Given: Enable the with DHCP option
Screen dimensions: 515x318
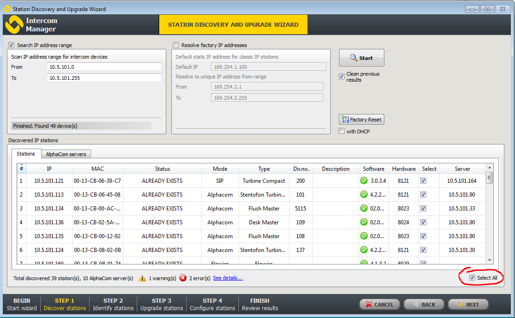Looking at the screenshot, I should [x=342, y=132].
